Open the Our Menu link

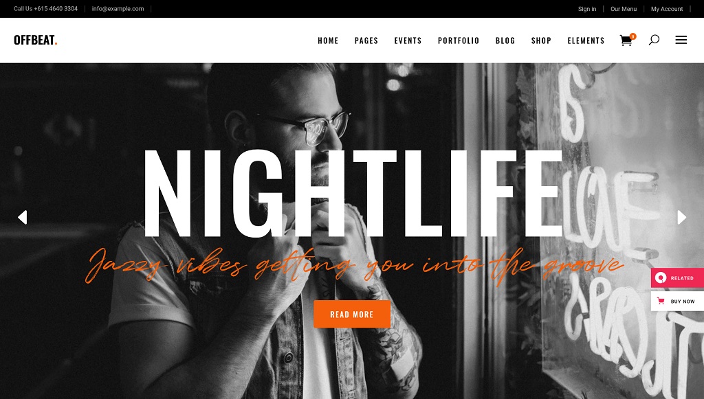[623, 9]
